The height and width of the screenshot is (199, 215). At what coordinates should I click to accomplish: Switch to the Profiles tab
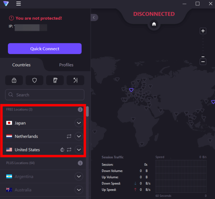[x=66, y=65]
